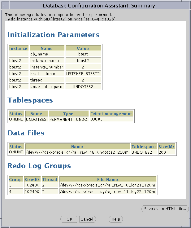This screenshot has width=191, height=228.
Task: Select redo log file raj_raw_11_log22_120m
Action: point(108,192)
